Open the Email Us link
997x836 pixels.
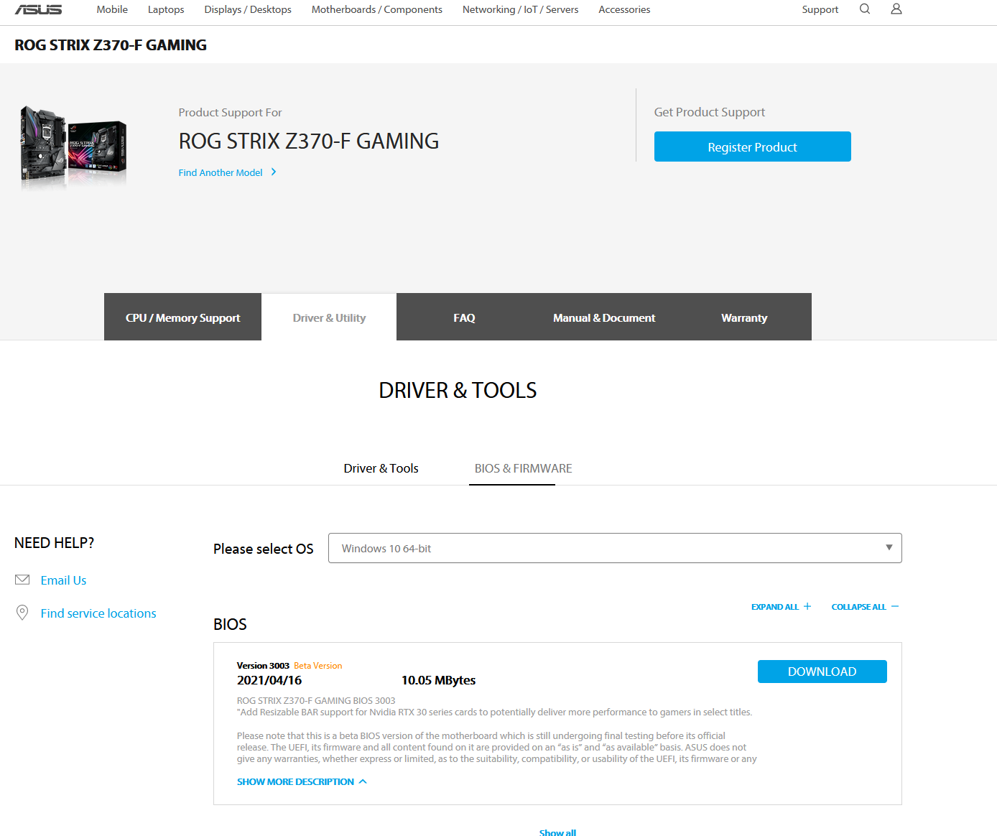(63, 580)
